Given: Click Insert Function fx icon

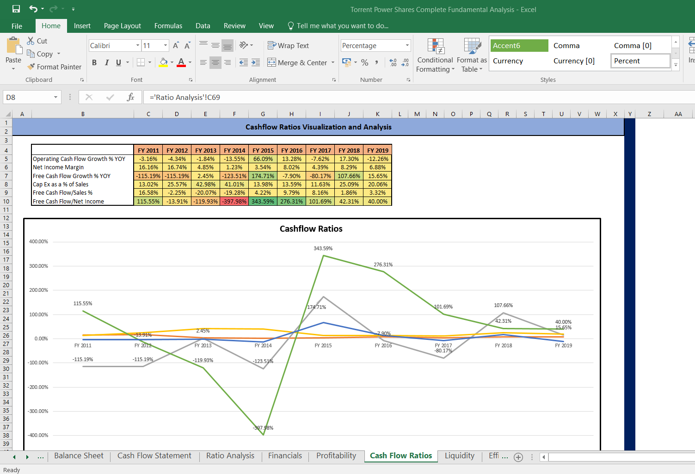Looking at the screenshot, I should (x=130, y=97).
